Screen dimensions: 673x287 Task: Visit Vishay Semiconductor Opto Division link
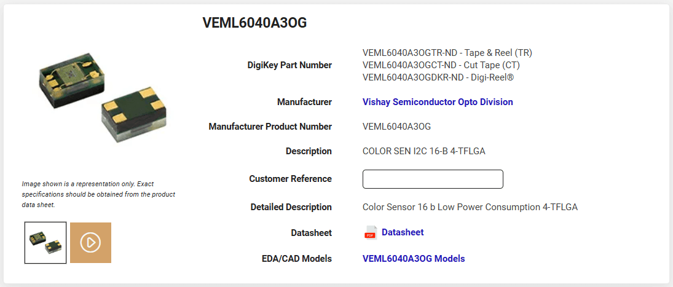438,102
